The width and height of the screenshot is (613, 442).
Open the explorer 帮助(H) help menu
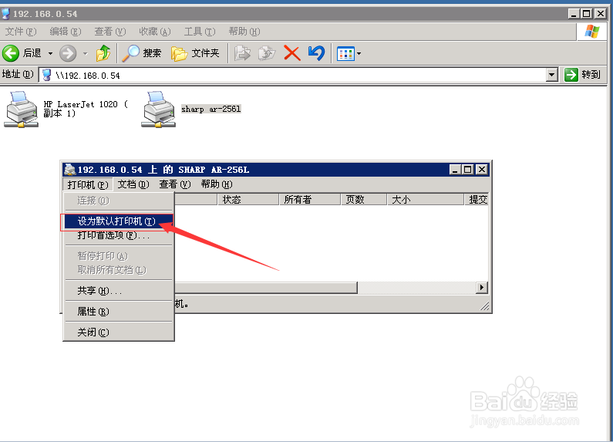[x=244, y=32]
